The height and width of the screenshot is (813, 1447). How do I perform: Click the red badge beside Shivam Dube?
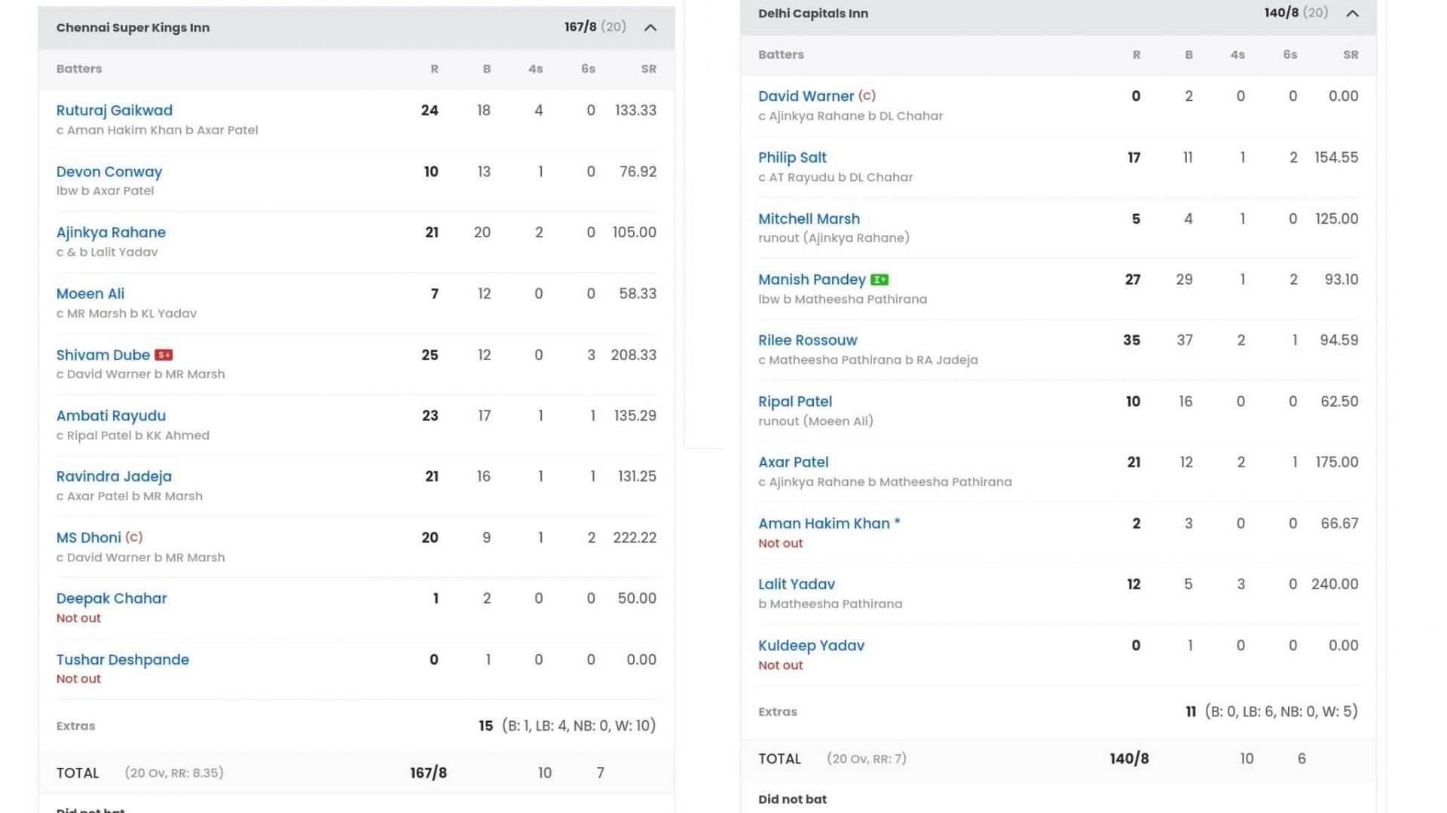click(x=164, y=355)
